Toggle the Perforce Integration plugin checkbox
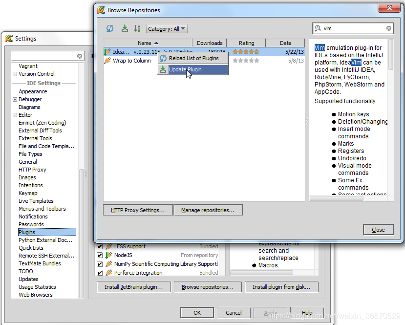 [x=100, y=273]
